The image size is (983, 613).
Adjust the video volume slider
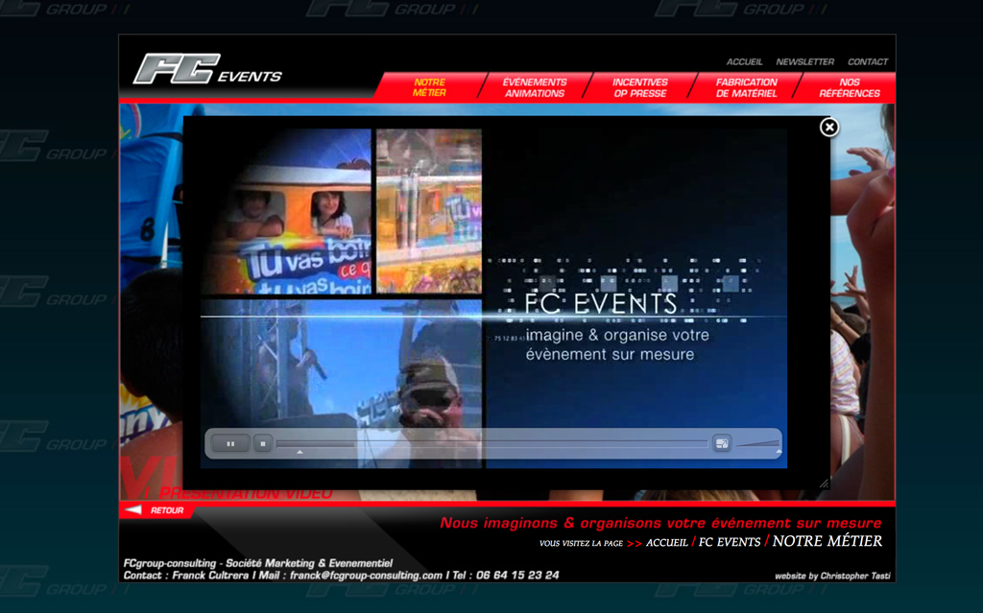pos(758,444)
